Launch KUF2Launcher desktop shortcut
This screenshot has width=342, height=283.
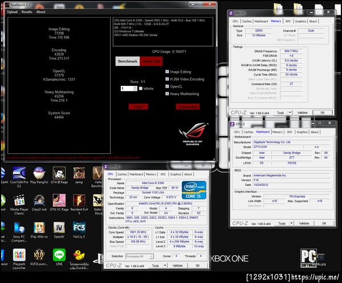(39, 257)
